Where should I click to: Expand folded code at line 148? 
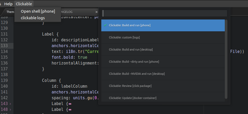[10, 110]
